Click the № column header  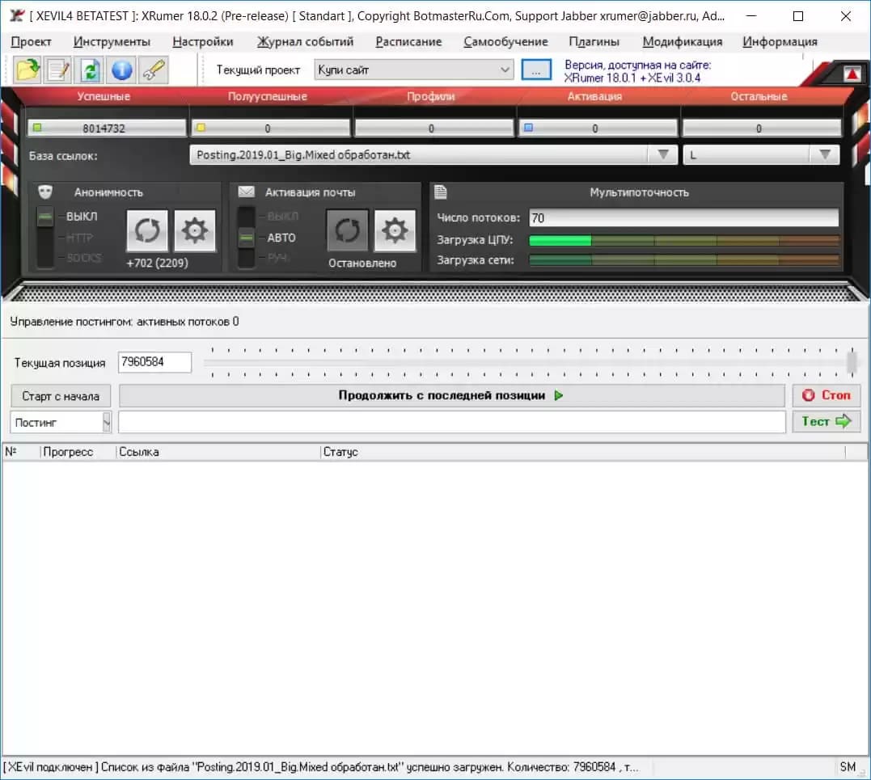point(21,452)
